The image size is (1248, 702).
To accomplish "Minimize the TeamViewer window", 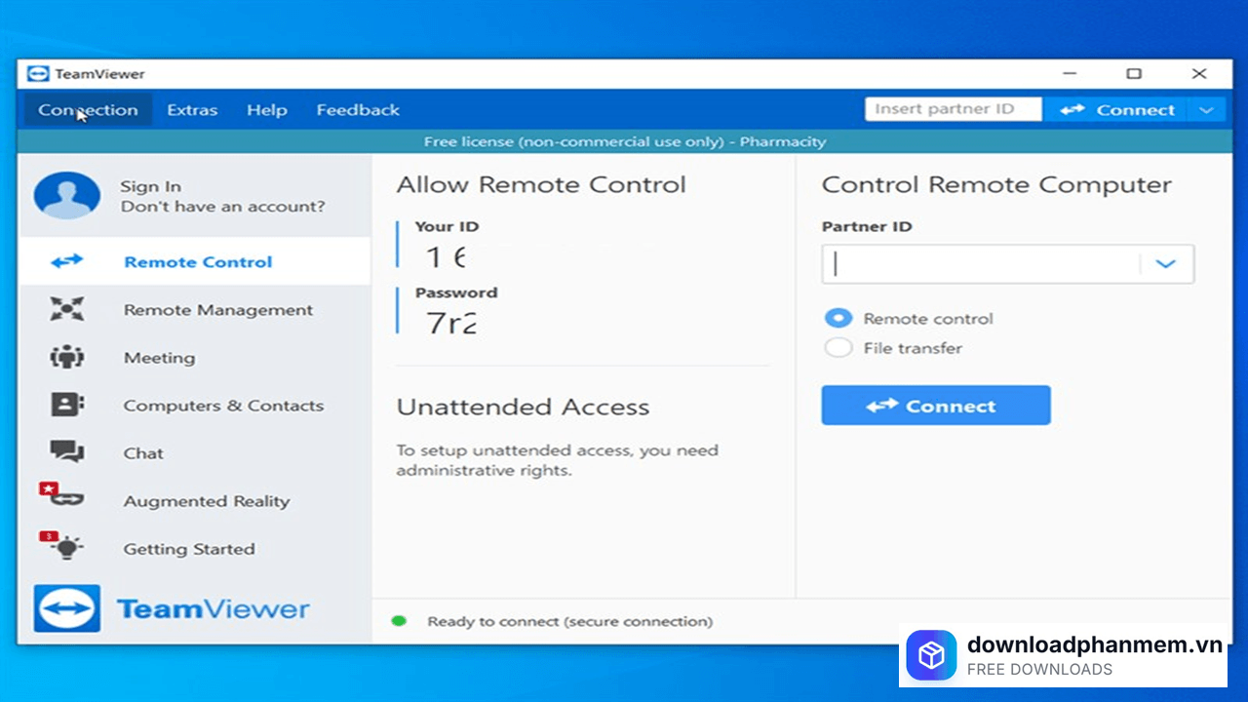I will (x=1071, y=74).
